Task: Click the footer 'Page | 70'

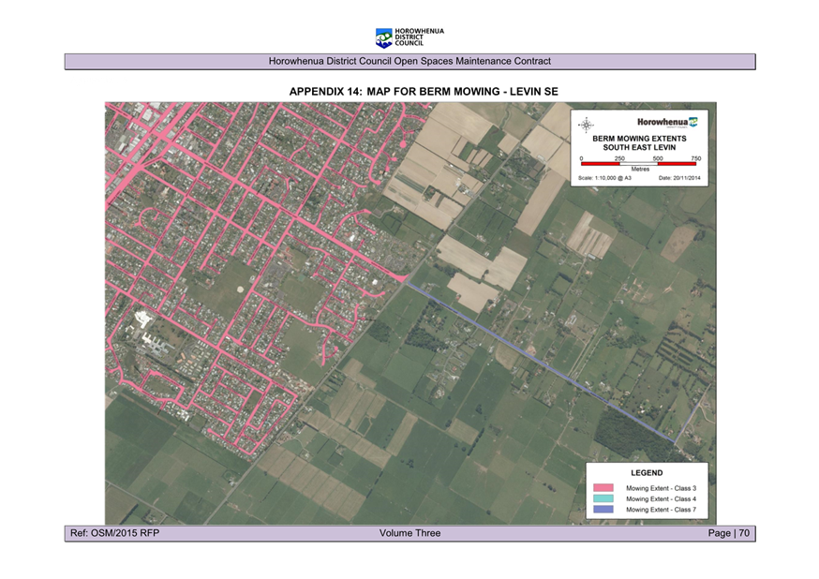Action: pyautogui.click(x=729, y=533)
